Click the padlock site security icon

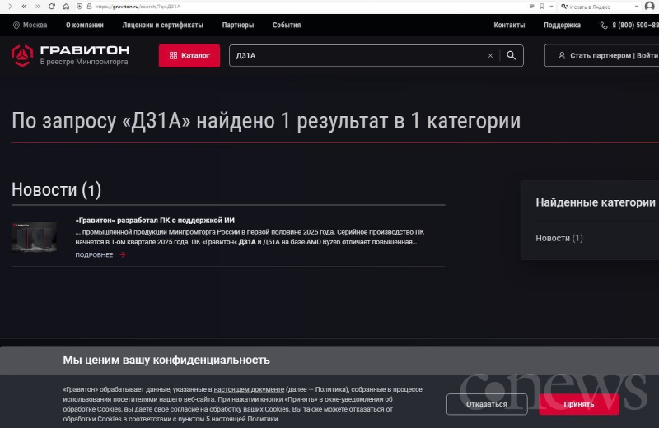89,7
